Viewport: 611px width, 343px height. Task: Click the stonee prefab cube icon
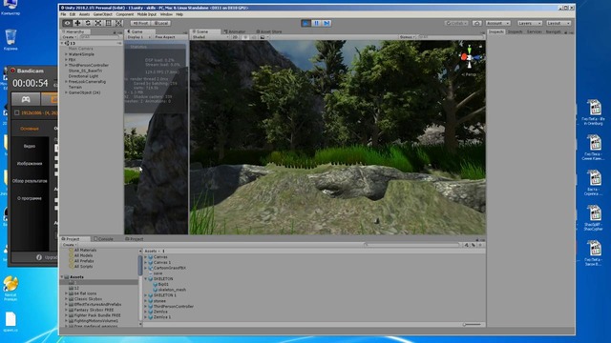click(151, 301)
